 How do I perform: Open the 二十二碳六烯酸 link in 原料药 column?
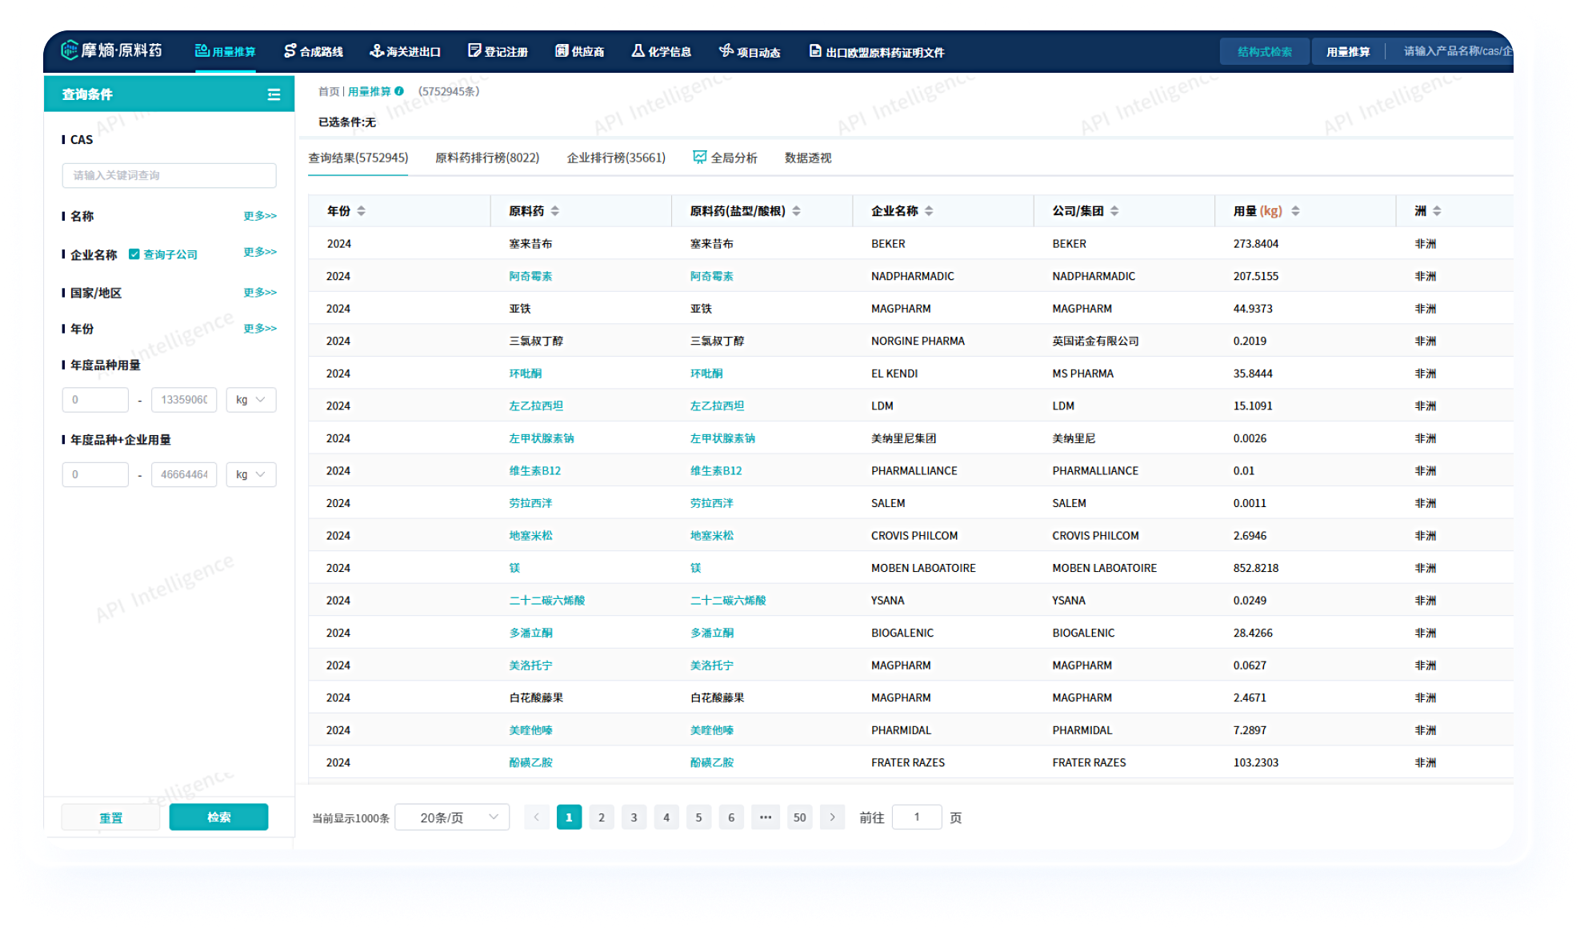[547, 601]
